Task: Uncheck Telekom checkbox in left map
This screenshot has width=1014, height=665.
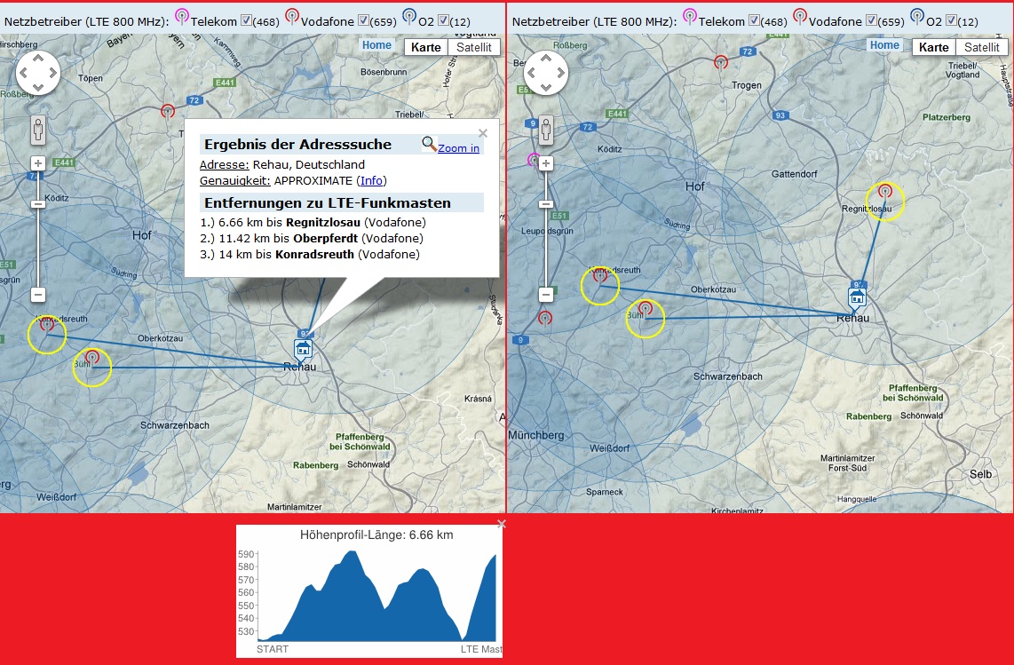Action: [x=246, y=20]
